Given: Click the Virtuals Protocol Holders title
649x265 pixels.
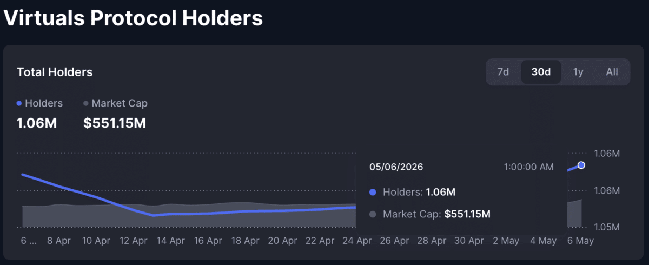Looking at the screenshot, I should (x=134, y=18).
